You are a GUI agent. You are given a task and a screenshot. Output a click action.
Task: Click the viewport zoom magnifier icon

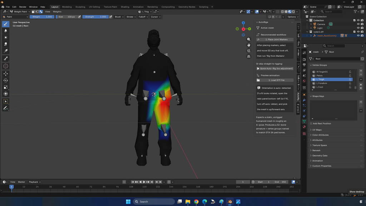coord(249,39)
